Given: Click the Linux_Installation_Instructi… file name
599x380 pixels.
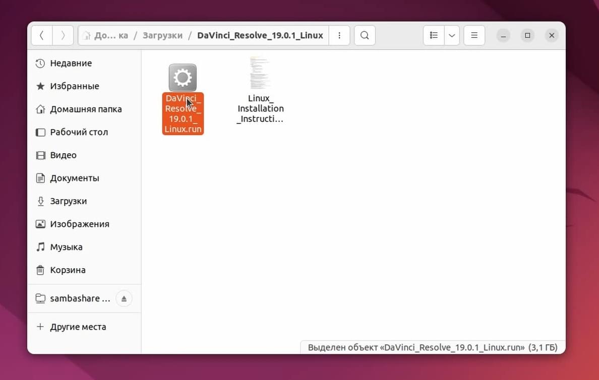Looking at the screenshot, I should click(x=261, y=109).
